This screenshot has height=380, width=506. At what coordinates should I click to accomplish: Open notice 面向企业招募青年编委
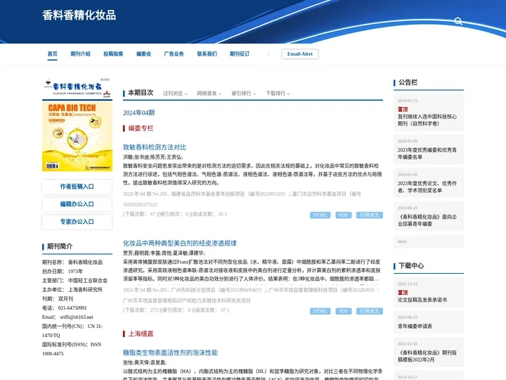[x=427, y=220]
